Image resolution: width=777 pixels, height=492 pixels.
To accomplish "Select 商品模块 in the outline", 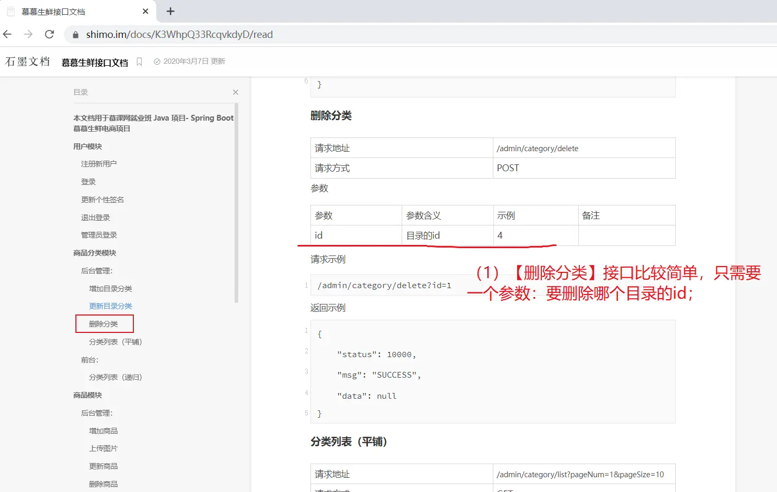I will [x=88, y=395].
